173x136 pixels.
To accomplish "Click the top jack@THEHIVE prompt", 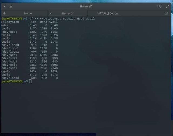I will click(x=12, y=19).
